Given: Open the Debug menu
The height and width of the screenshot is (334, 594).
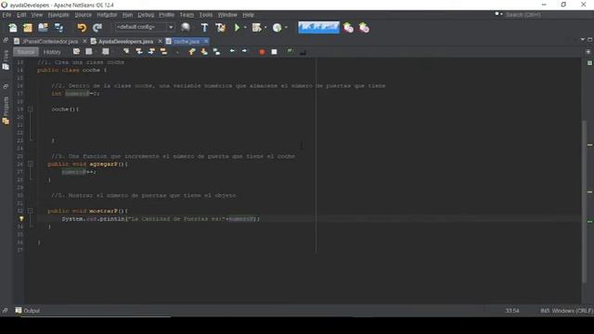Looking at the screenshot, I should pos(146,15).
